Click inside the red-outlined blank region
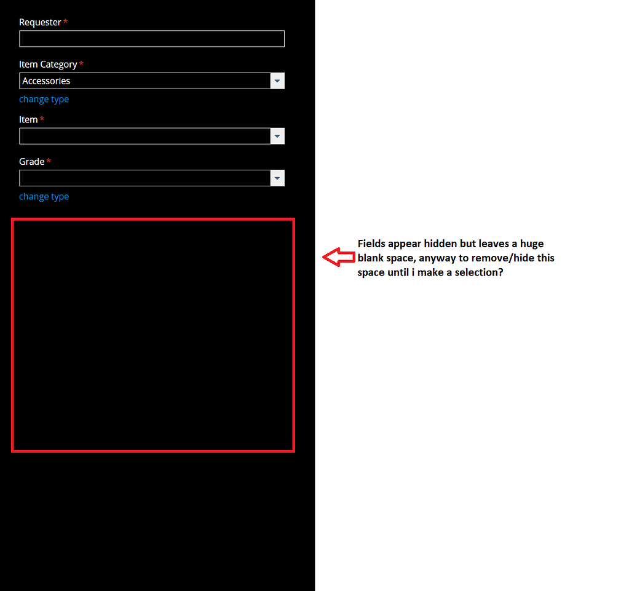The image size is (629, 591). pos(152,335)
